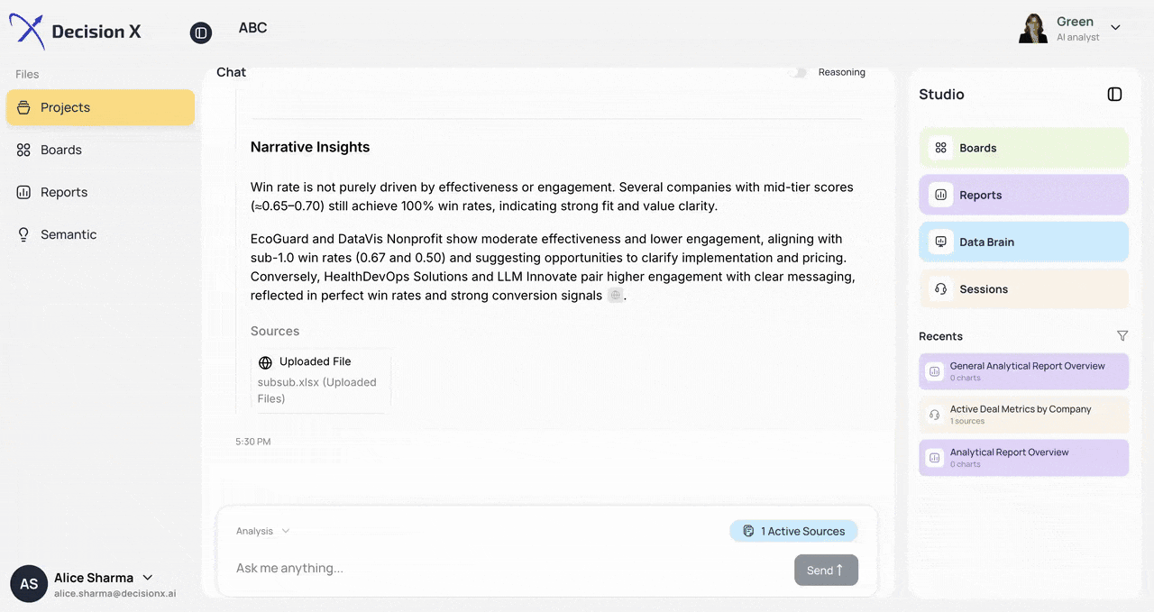Click the panel icon beside the ABC title

click(200, 32)
